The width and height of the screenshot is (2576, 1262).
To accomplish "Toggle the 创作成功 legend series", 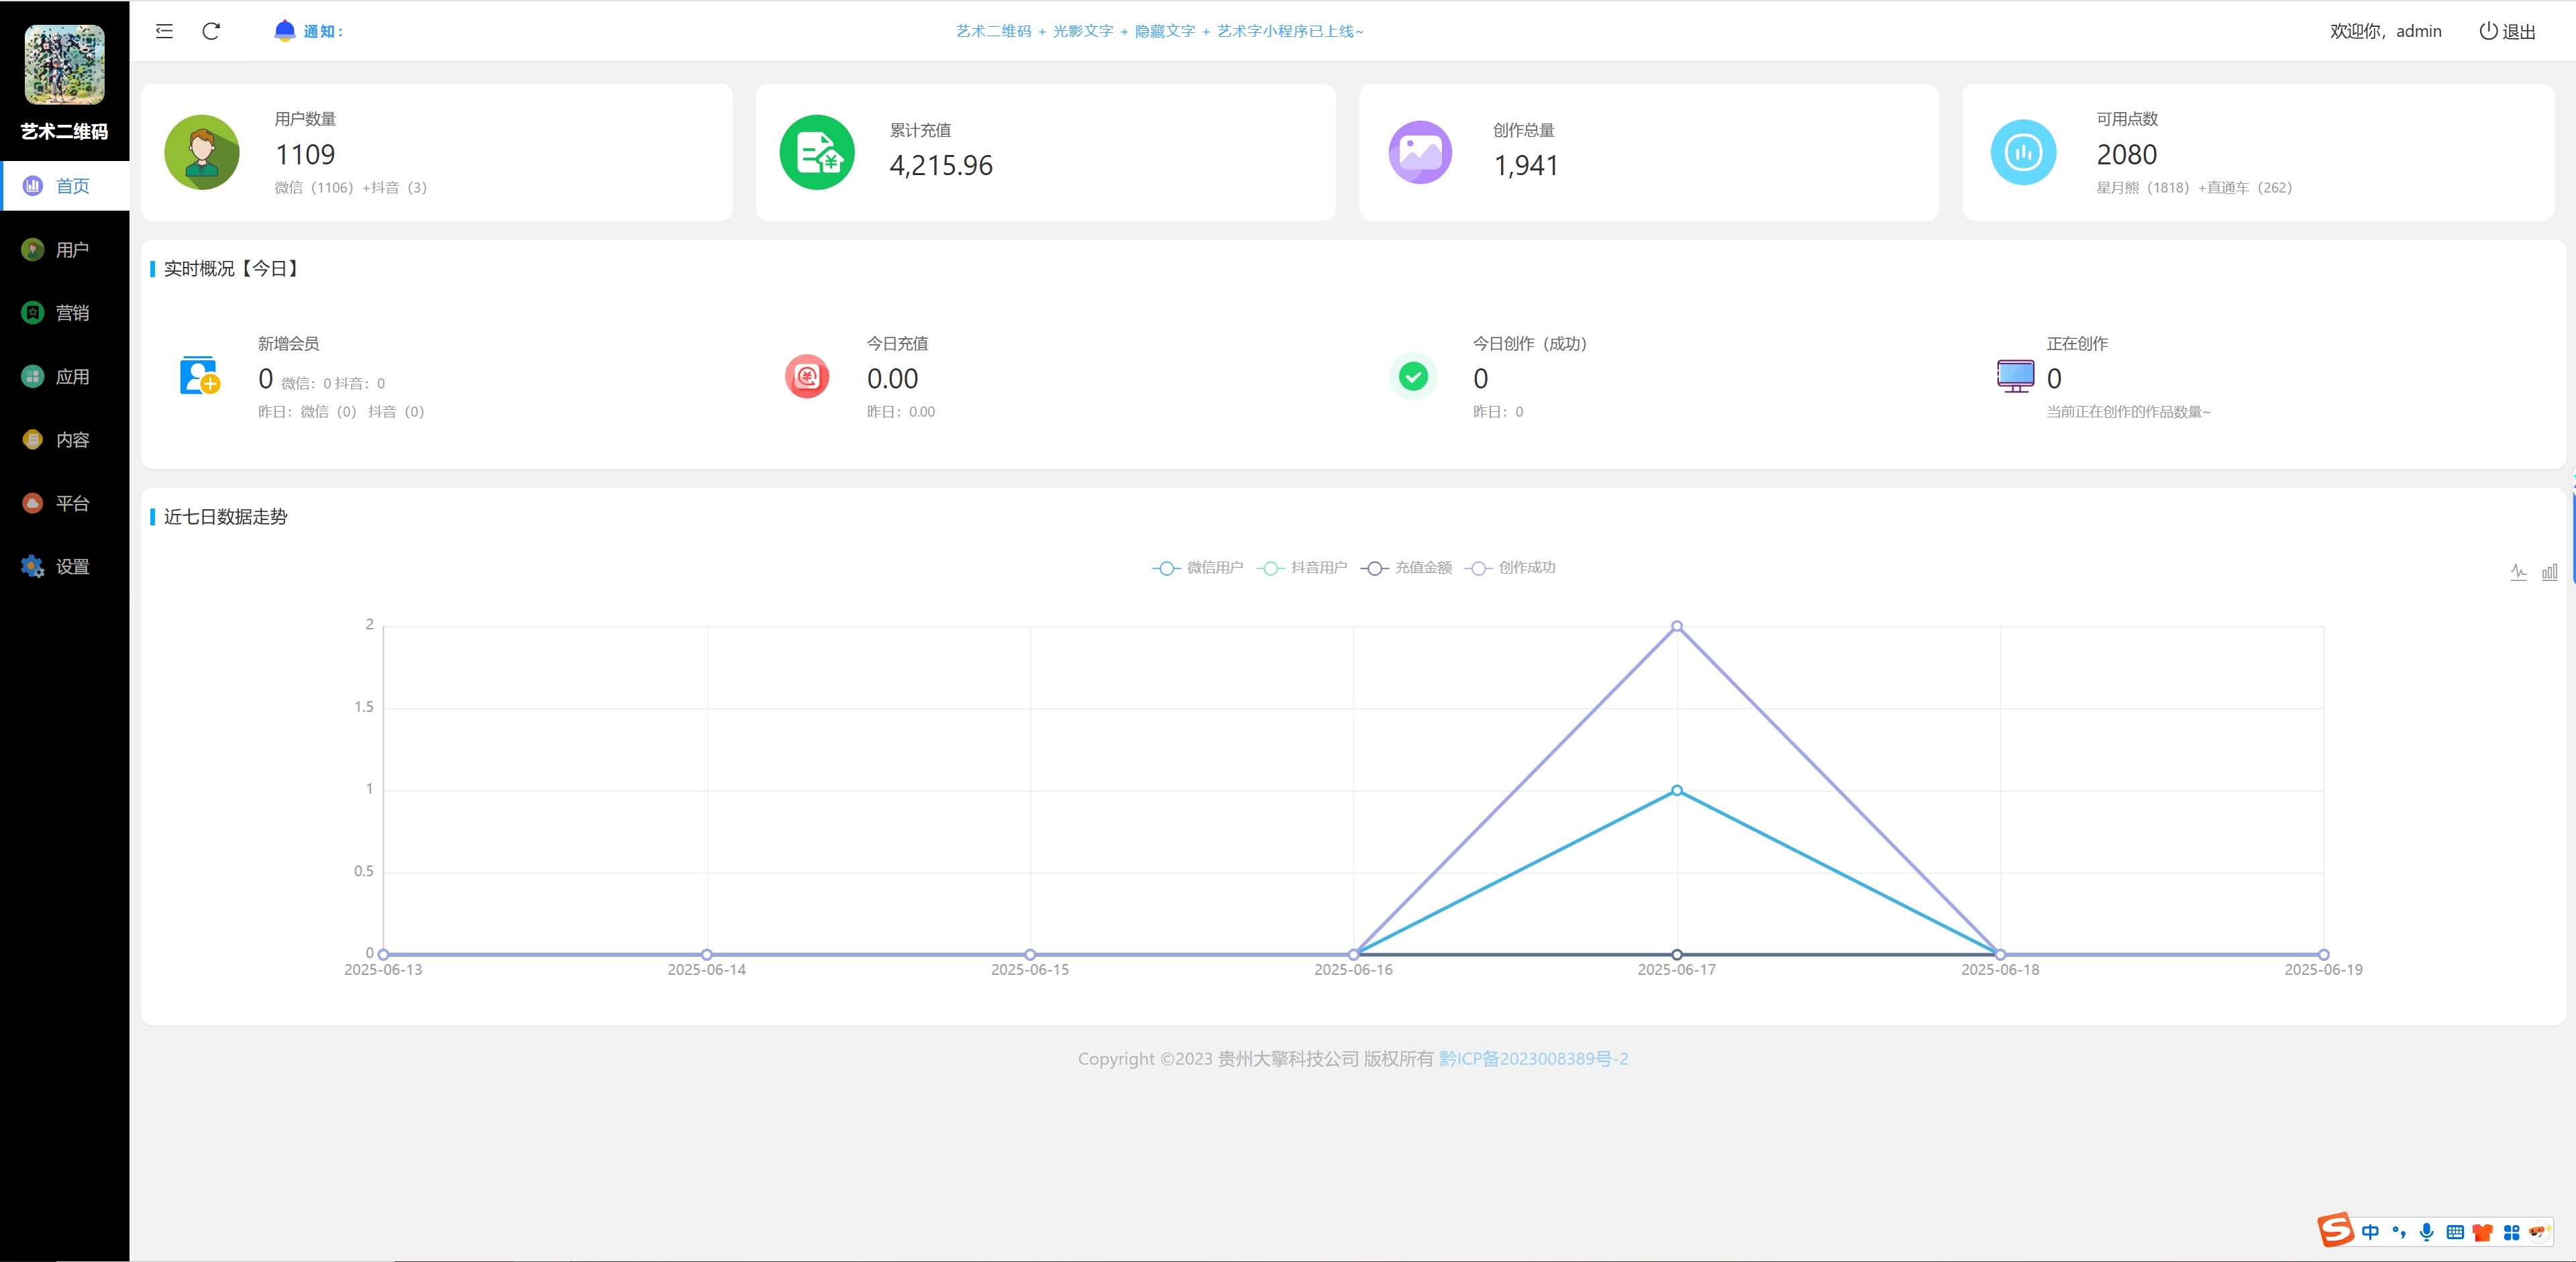I will (x=1511, y=568).
